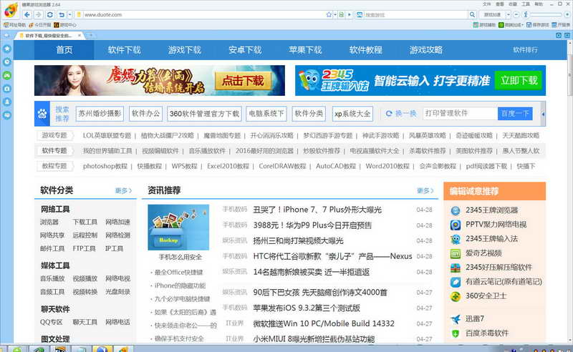Open the iPhone 7、7 Plus外形大曝光 article
The width and height of the screenshot is (573, 352).
(x=317, y=210)
